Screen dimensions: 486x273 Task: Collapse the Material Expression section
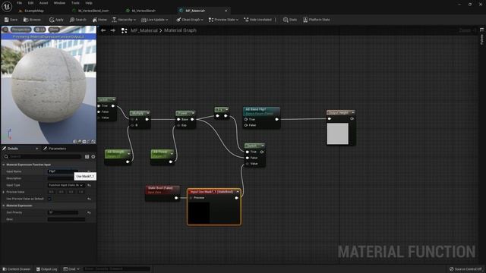(x=4, y=206)
